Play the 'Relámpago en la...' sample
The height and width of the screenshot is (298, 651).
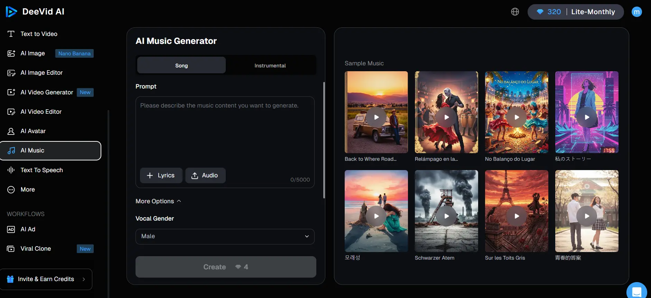coord(446,117)
